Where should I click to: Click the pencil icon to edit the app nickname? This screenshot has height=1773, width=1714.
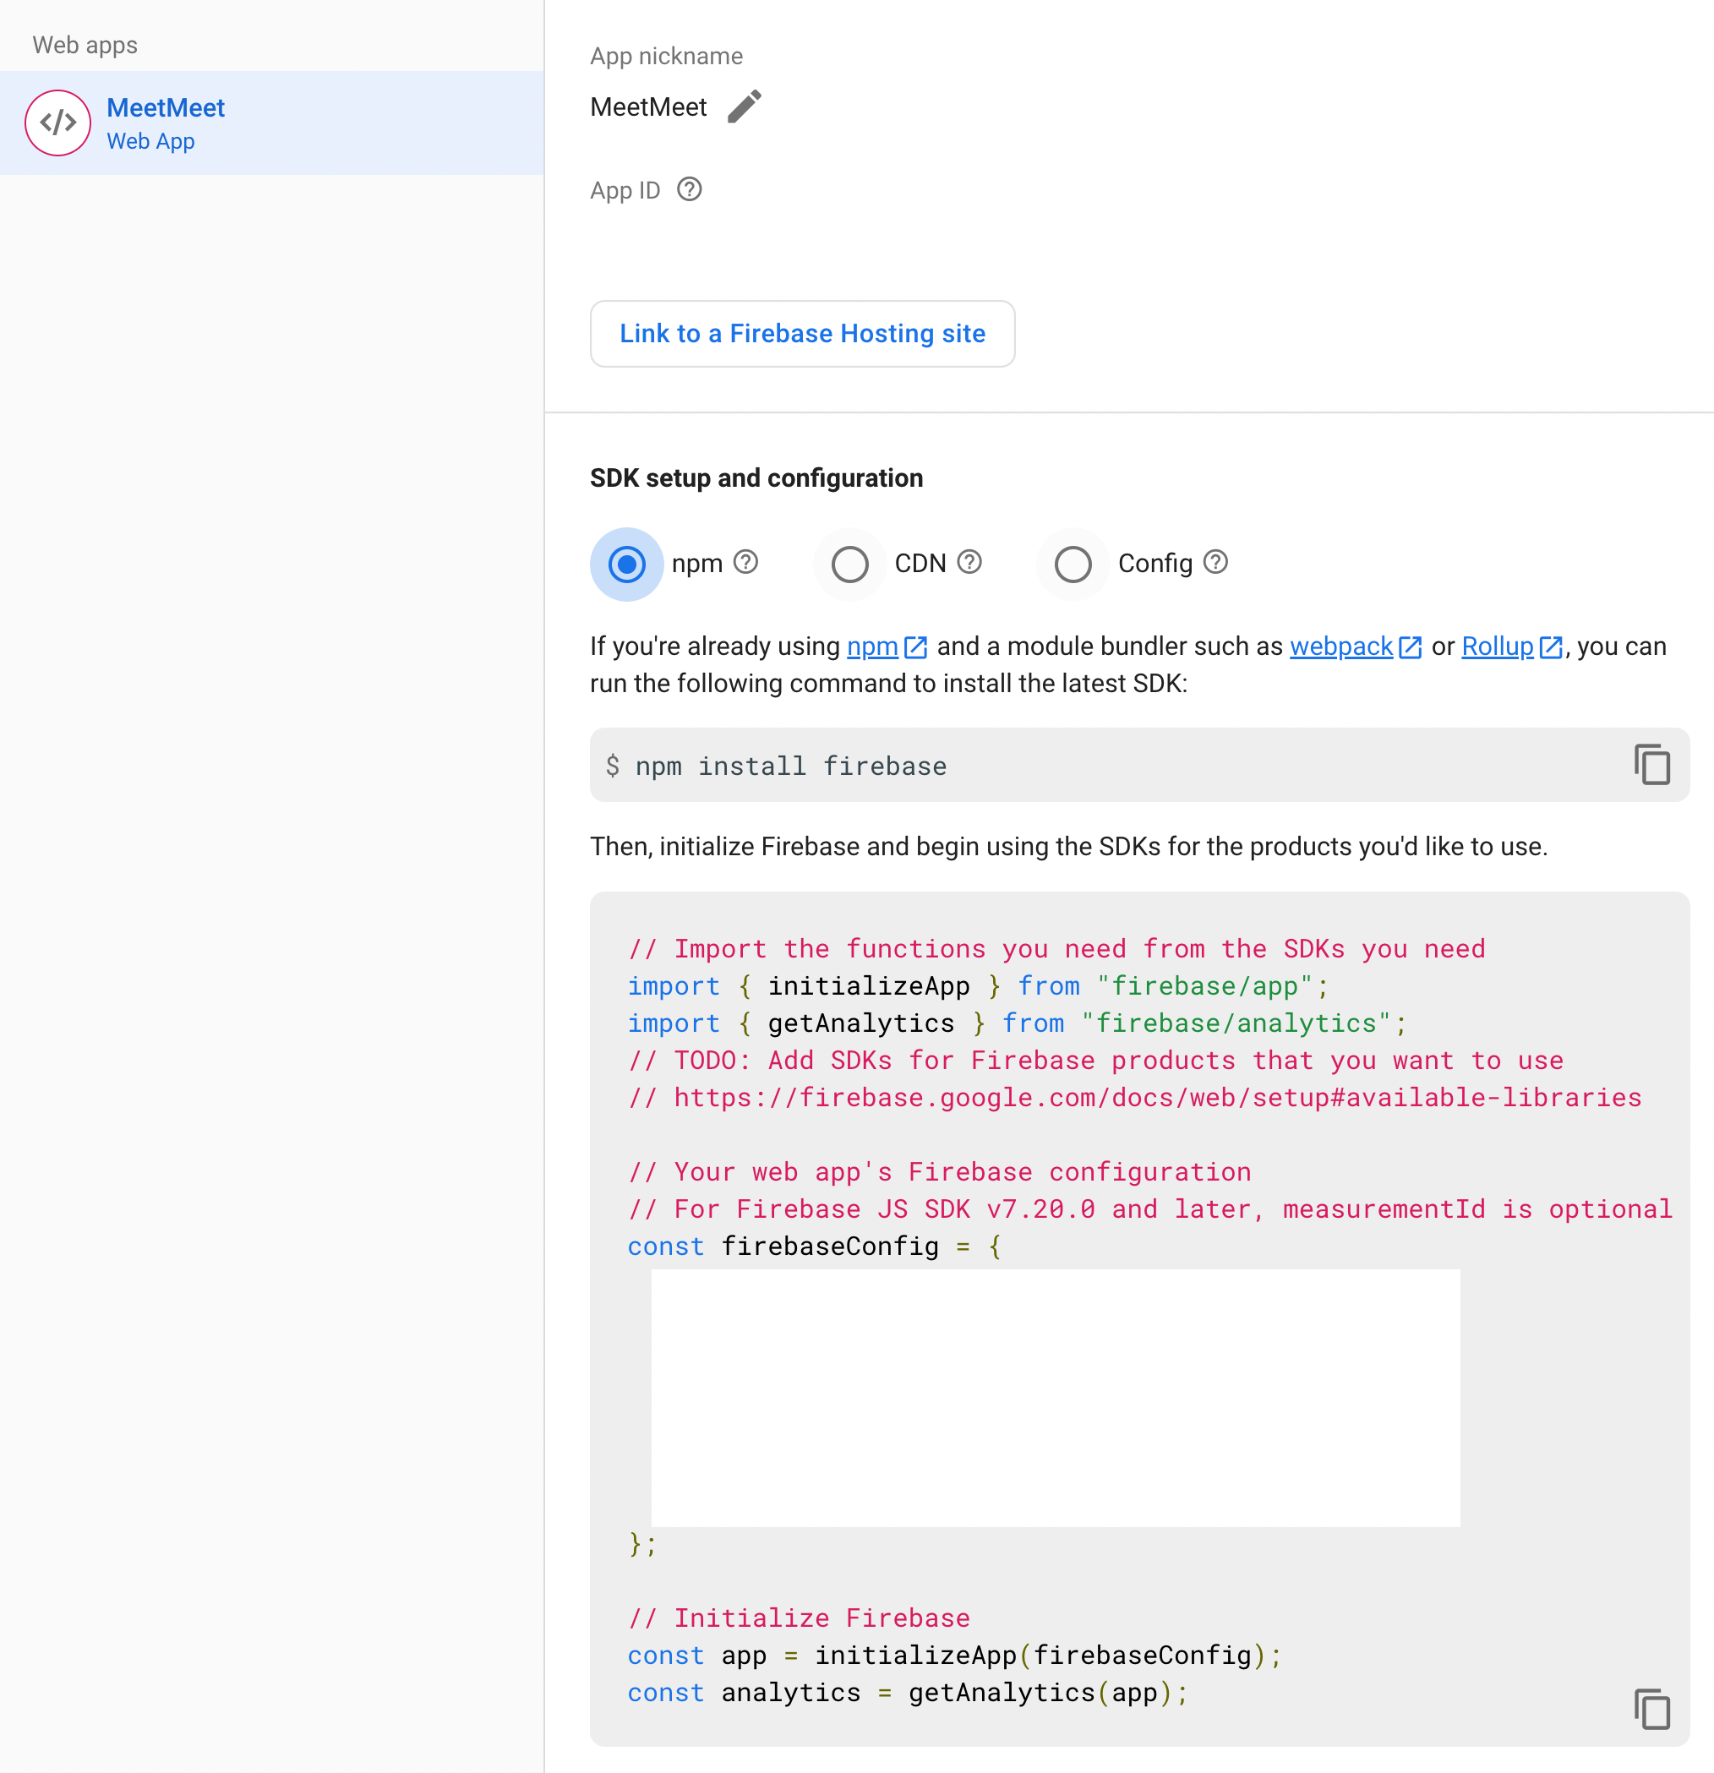[x=745, y=106]
